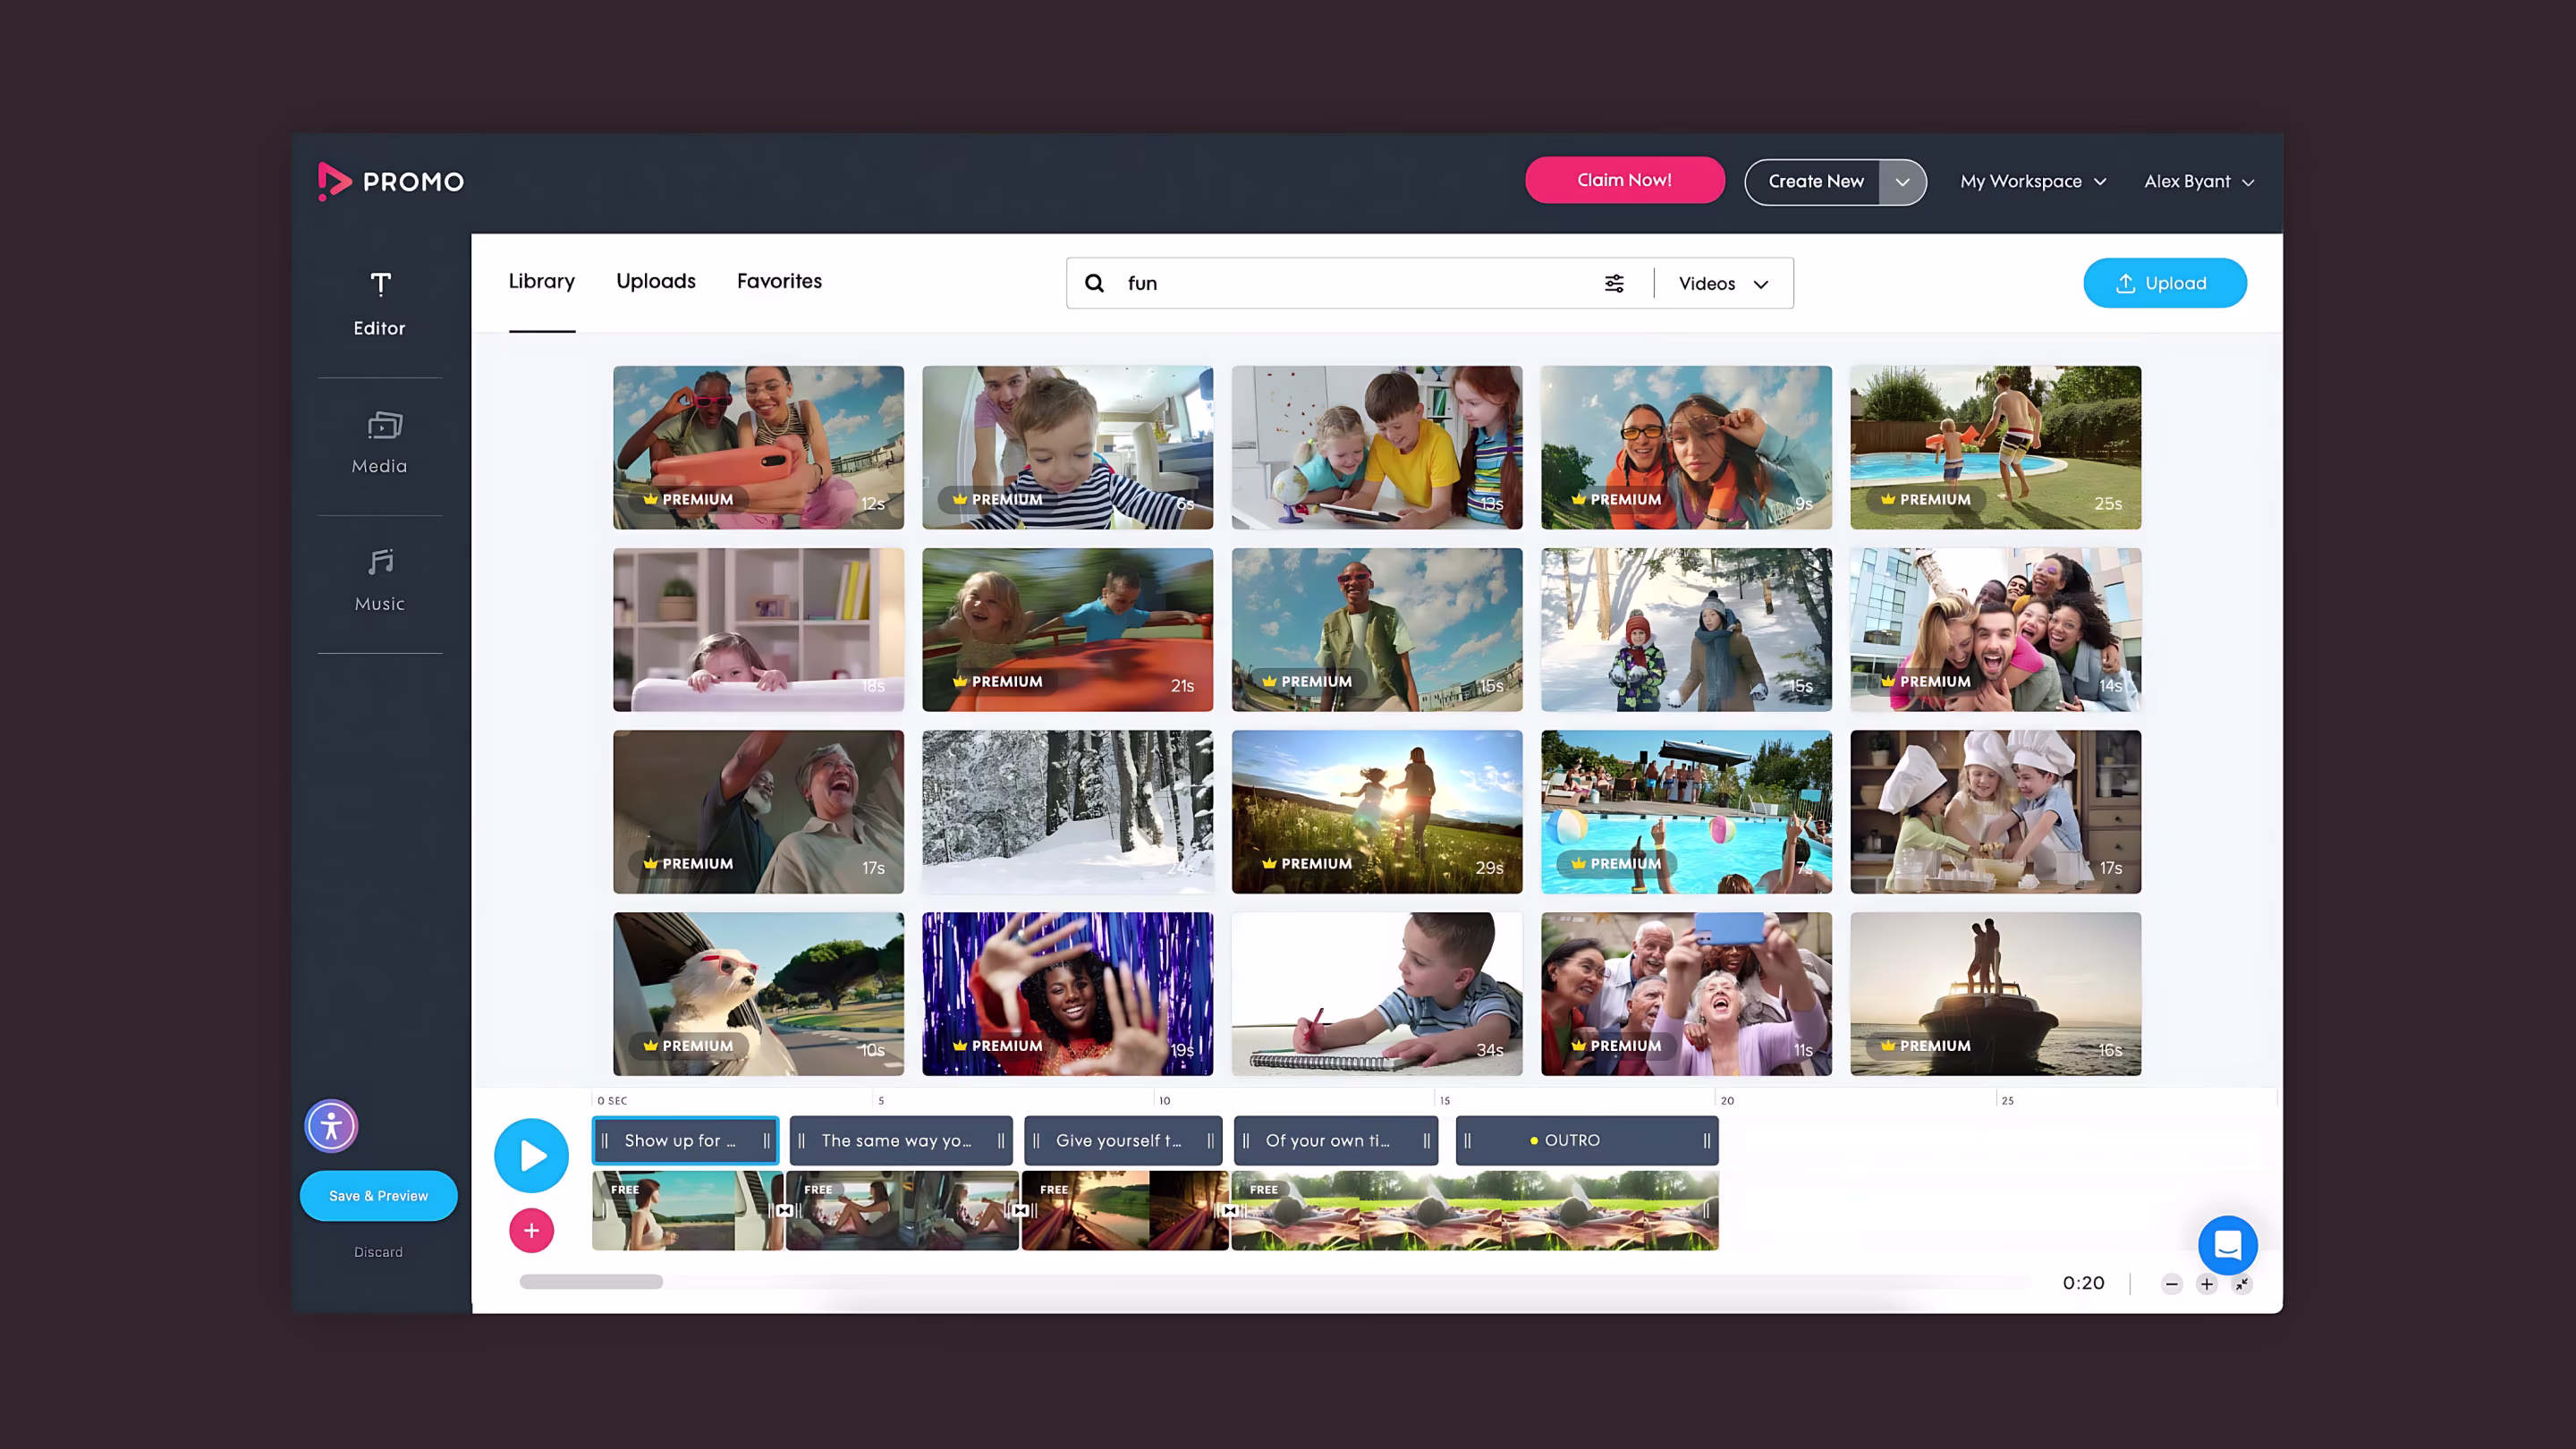This screenshot has width=2576, height=1449.
Task: Click the Upload button
Action: [x=2164, y=283]
